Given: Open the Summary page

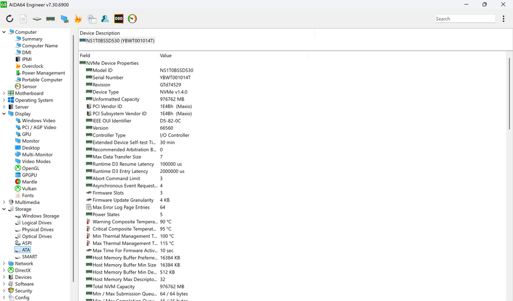Looking at the screenshot, I should (32, 39).
